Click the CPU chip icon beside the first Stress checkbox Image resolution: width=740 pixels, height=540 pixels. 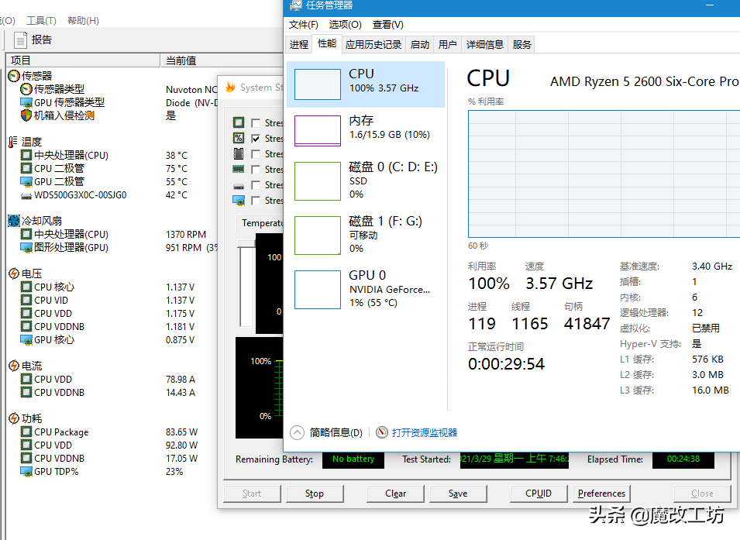pos(239,122)
